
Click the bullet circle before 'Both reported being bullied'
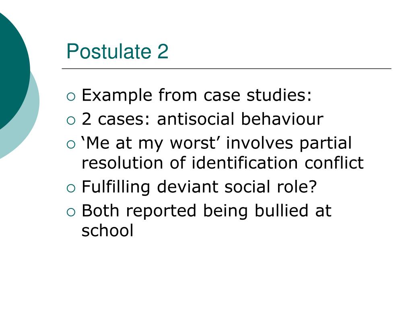coord(71,212)
